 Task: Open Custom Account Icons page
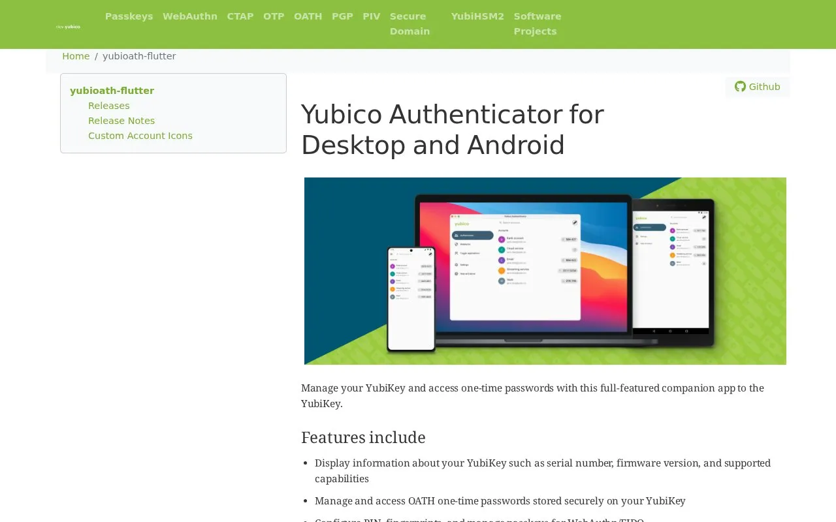140,136
